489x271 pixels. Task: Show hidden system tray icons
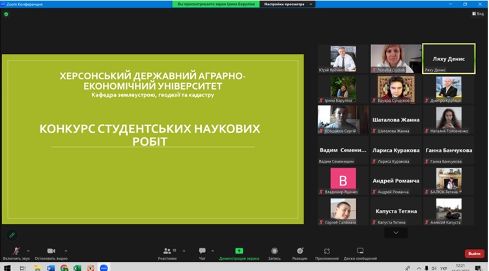tap(419, 268)
